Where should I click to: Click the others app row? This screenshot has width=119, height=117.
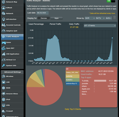[99, 86]
